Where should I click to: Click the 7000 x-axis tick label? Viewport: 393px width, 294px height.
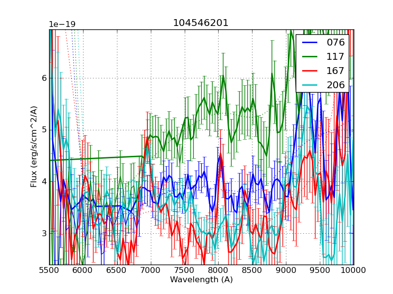pyautogui.click(x=151, y=270)
